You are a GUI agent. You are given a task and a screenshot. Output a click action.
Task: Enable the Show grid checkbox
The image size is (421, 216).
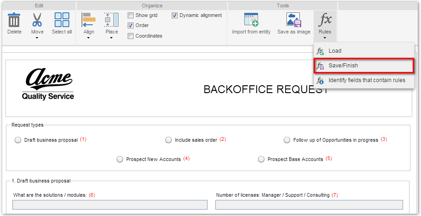tap(130, 15)
